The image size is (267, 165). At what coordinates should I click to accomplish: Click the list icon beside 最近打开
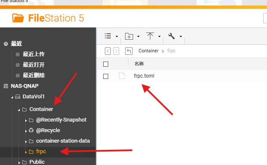coord(18,65)
